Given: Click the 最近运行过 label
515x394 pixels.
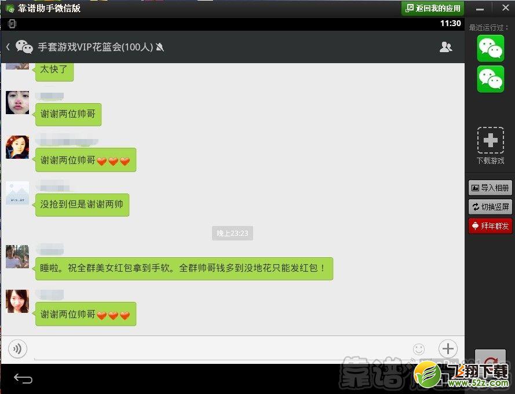Looking at the screenshot, I should coord(488,28).
